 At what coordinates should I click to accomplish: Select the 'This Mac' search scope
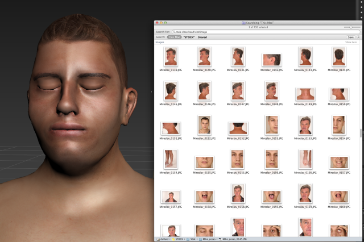[174, 37]
